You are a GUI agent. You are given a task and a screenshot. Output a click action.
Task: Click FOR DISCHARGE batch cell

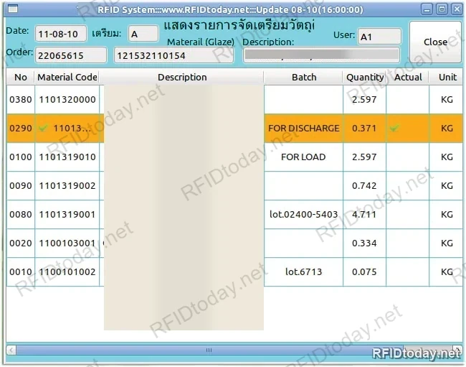point(303,128)
